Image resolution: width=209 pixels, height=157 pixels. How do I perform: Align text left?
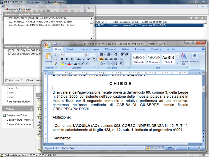pos(101,59)
